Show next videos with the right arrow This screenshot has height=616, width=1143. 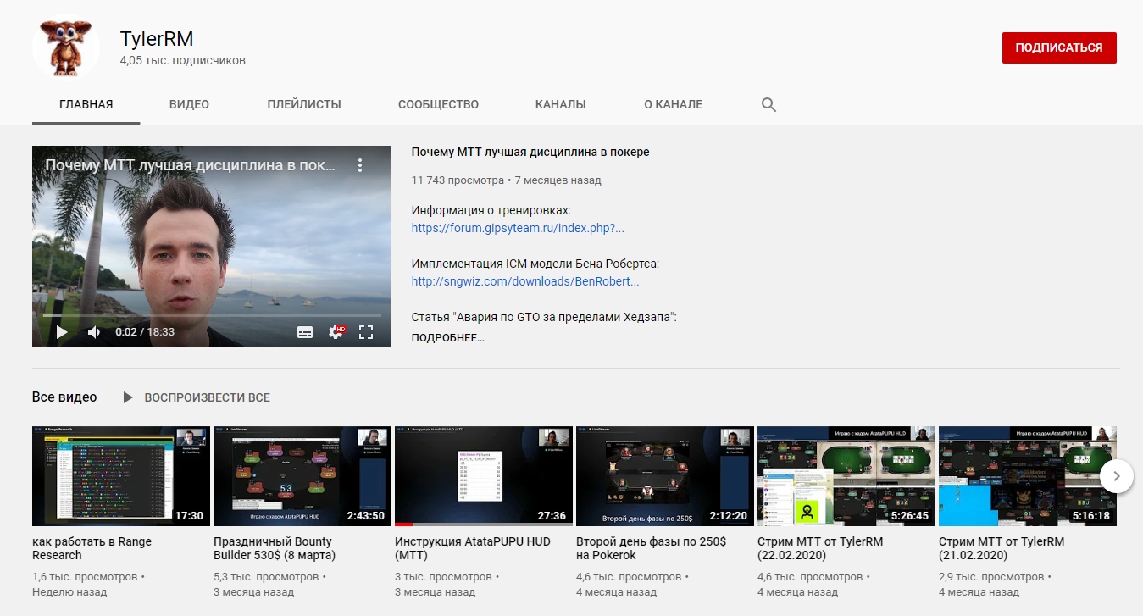1117,475
